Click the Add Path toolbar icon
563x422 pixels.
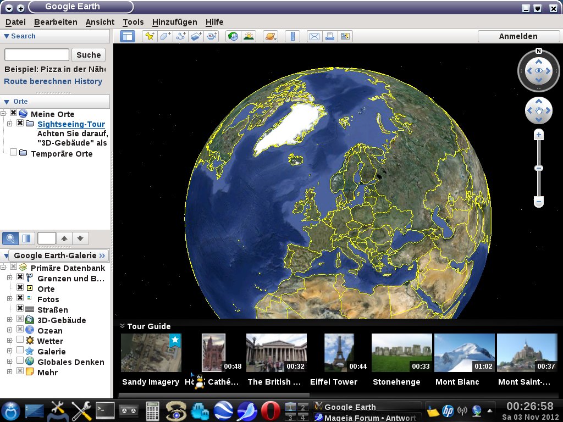pyautogui.click(x=181, y=36)
